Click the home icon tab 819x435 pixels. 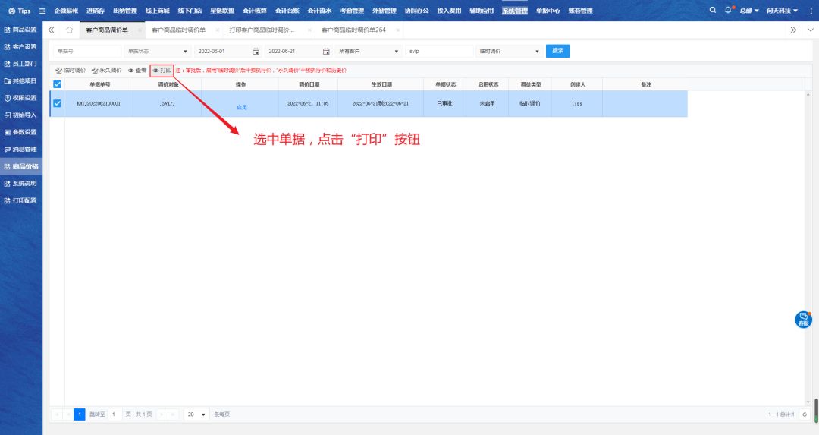tap(70, 30)
